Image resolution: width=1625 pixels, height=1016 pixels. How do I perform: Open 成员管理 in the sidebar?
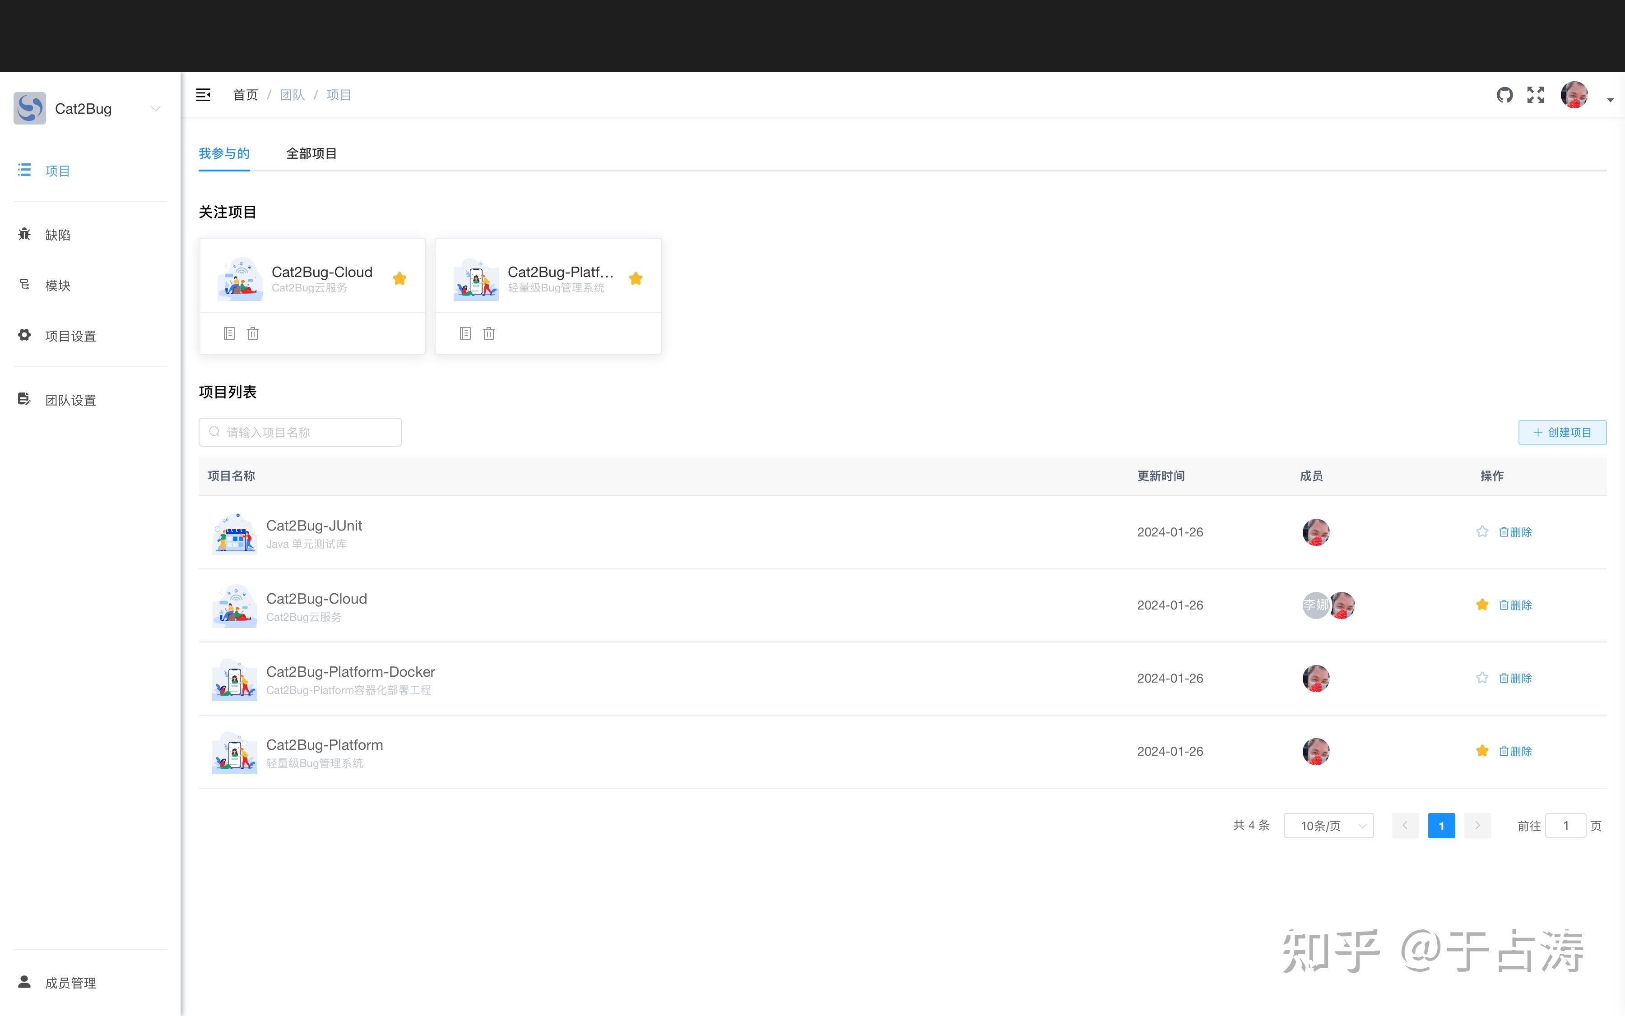[70, 983]
